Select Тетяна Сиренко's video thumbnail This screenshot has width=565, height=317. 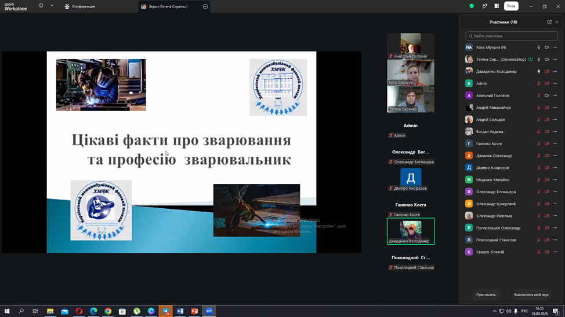(x=411, y=99)
